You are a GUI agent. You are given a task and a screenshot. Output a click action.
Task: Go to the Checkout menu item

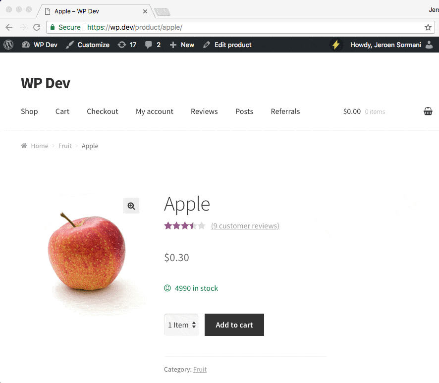click(x=102, y=111)
